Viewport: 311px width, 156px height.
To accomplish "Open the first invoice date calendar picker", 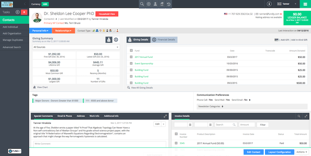I will pos(190,125).
